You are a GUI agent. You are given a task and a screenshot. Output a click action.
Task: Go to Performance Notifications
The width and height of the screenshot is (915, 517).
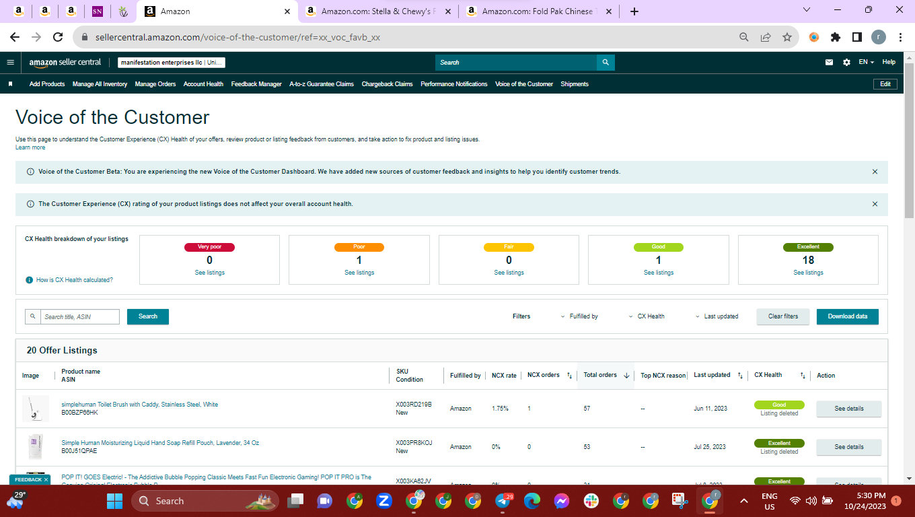point(454,84)
